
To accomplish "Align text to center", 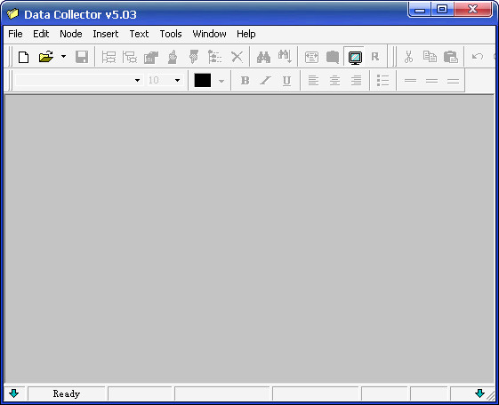I will (334, 81).
